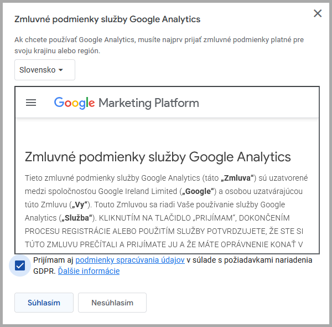Click the arrow next to Slovensko

pos(61,70)
